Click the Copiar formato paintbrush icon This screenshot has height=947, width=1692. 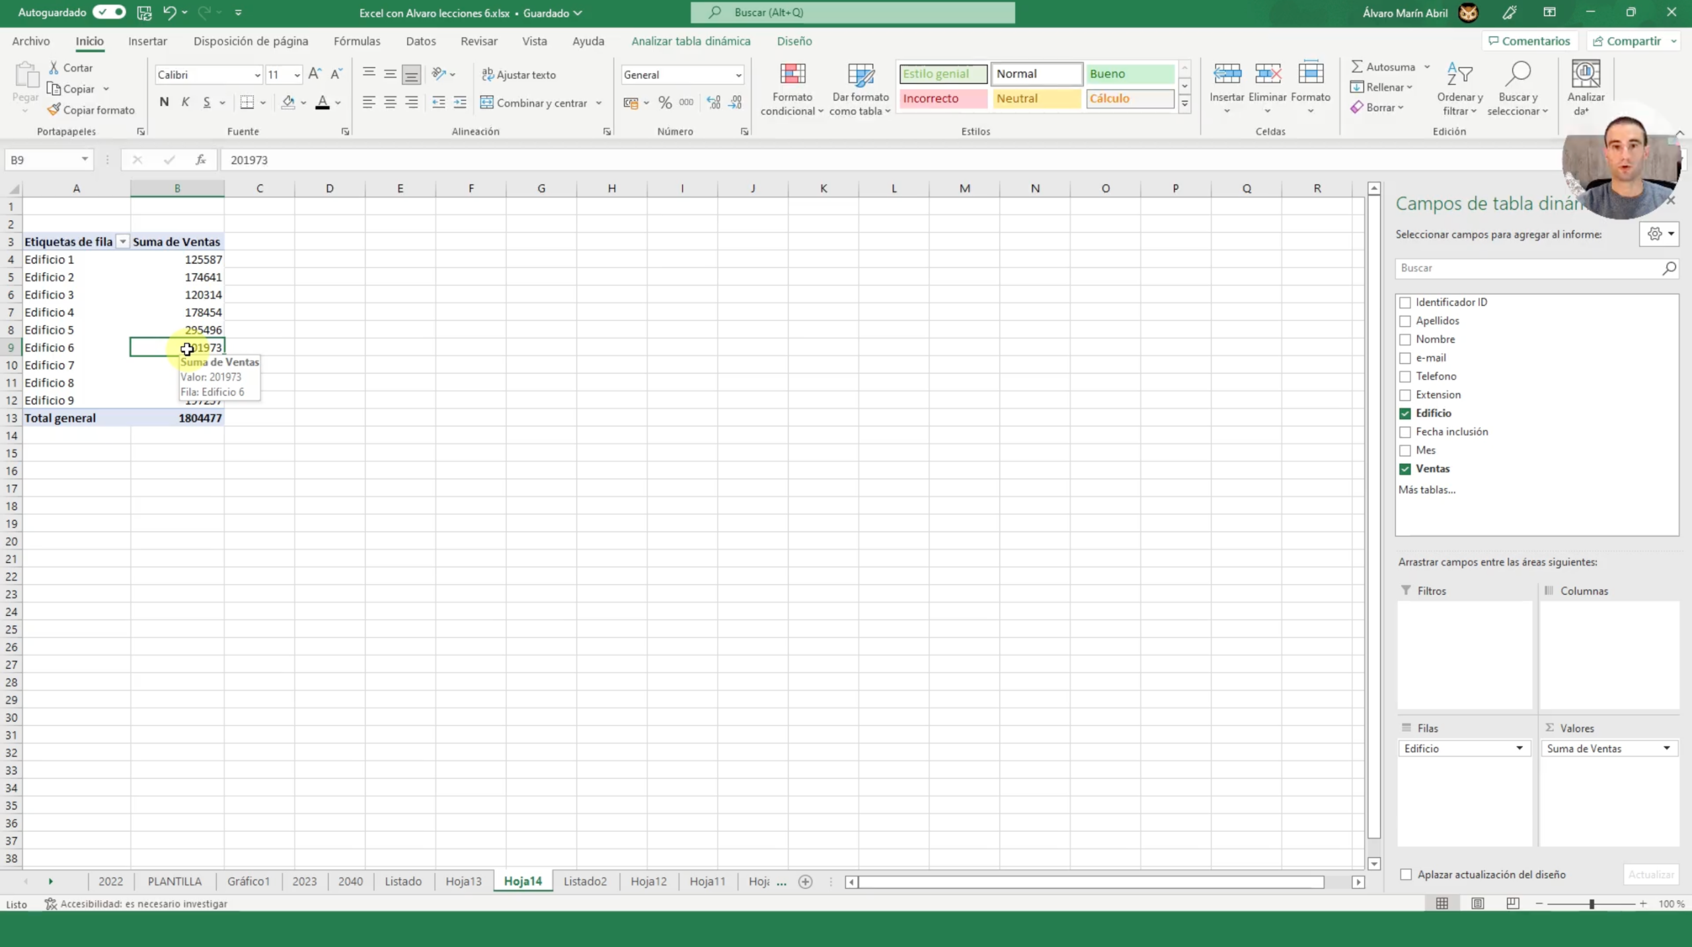(x=54, y=110)
